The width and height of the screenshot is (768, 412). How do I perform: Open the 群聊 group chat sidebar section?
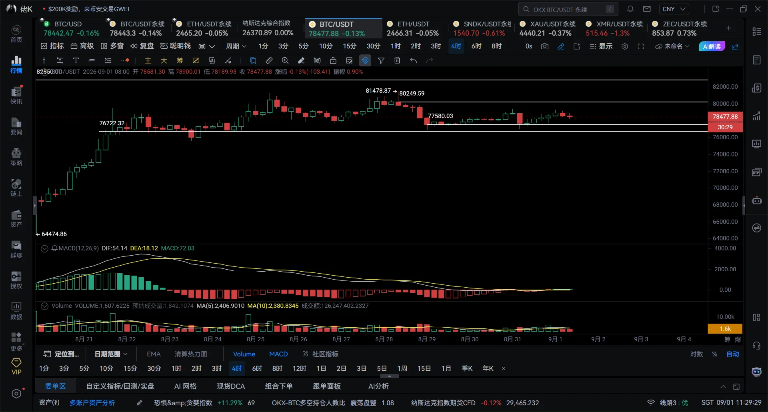click(x=16, y=249)
